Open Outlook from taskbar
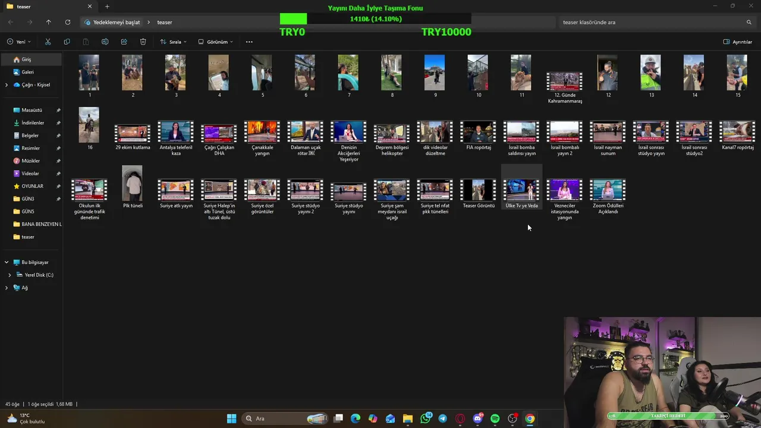Image resolution: width=761 pixels, height=428 pixels. (x=390, y=418)
